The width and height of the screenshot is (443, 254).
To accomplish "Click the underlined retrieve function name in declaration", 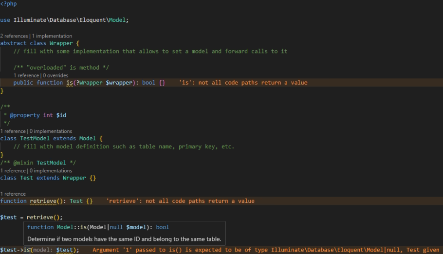I will coord(44,201).
